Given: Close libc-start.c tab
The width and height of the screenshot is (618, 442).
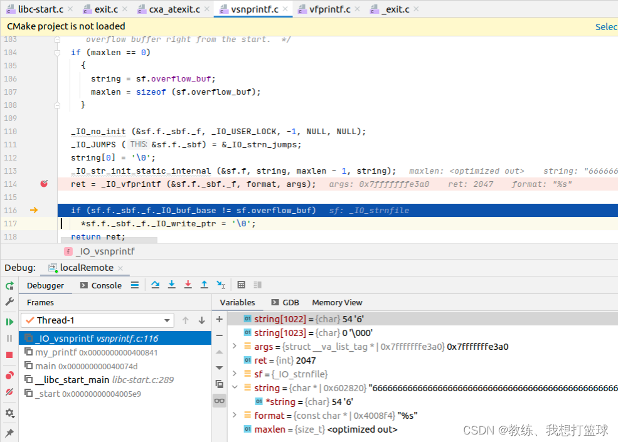Looking at the screenshot, I should coord(70,9).
